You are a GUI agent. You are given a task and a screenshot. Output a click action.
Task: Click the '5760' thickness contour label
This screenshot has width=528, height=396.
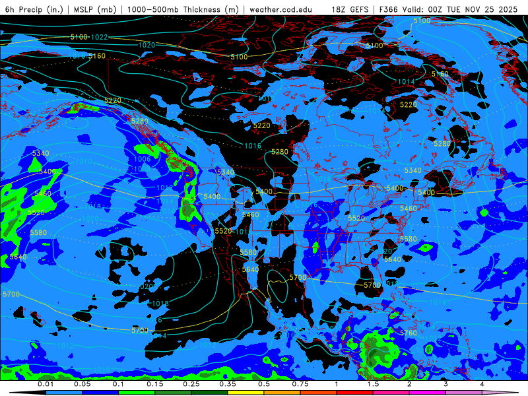[409, 333]
